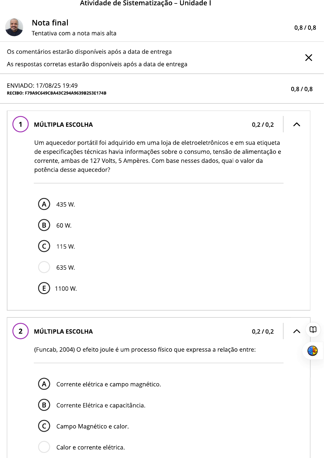The width and height of the screenshot is (324, 458).
Task: Choose the 635 W answer circle
Action: pos(44,267)
